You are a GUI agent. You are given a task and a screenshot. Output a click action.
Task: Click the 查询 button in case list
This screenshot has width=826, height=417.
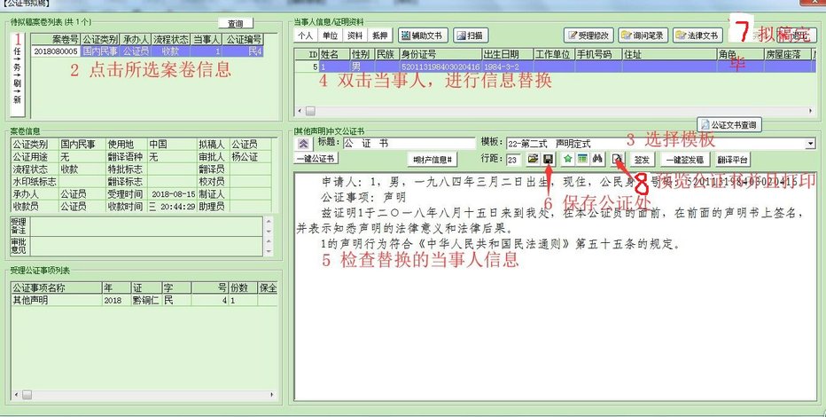tap(236, 24)
